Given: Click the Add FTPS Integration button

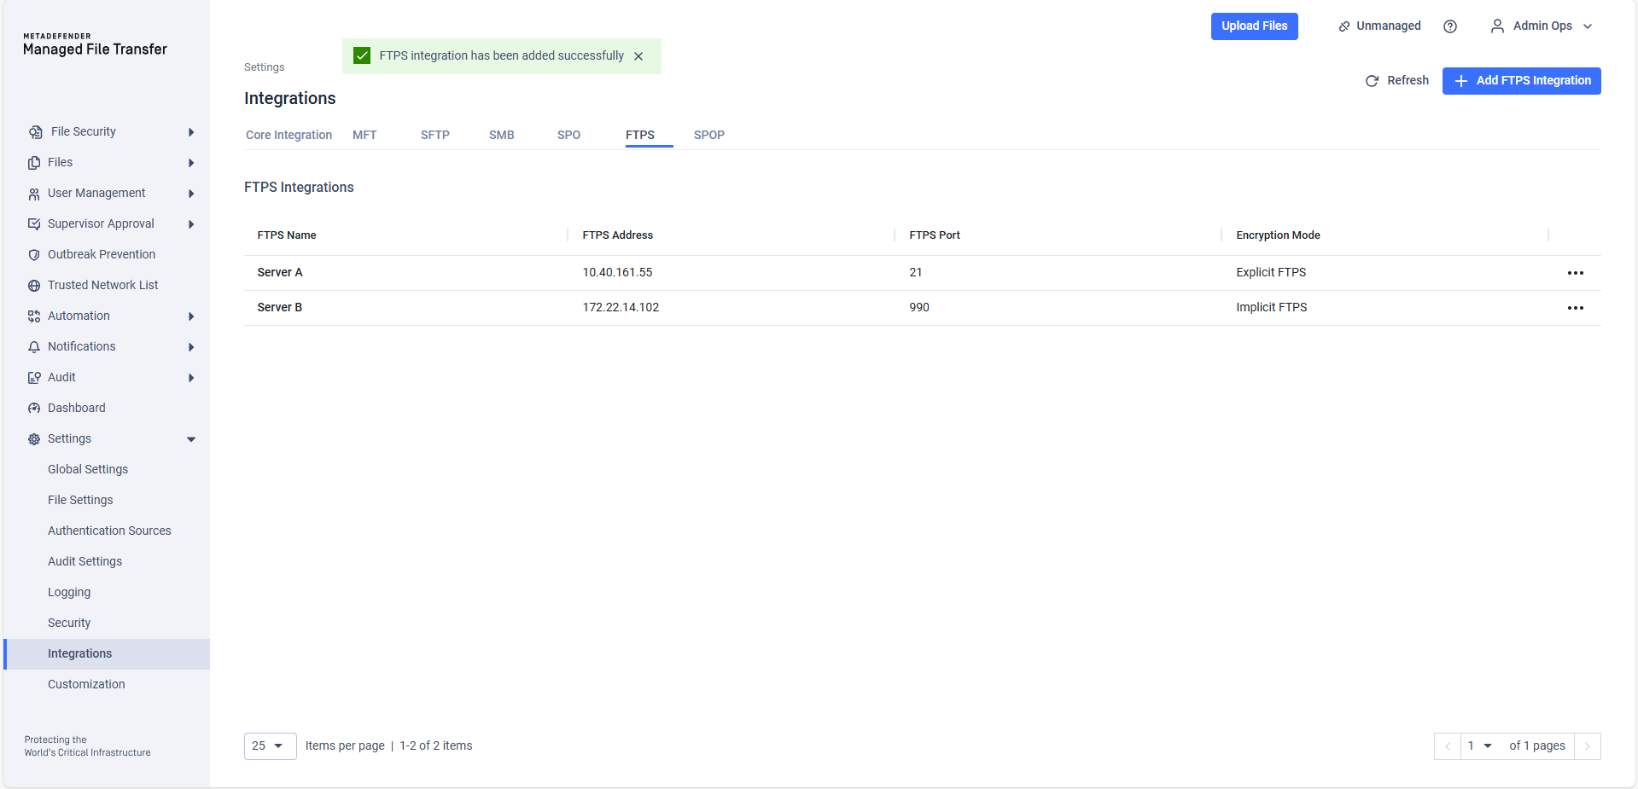Looking at the screenshot, I should 1521,81.
